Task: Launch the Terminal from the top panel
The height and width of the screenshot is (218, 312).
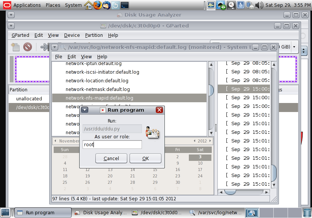Action: tap(125, 5)
